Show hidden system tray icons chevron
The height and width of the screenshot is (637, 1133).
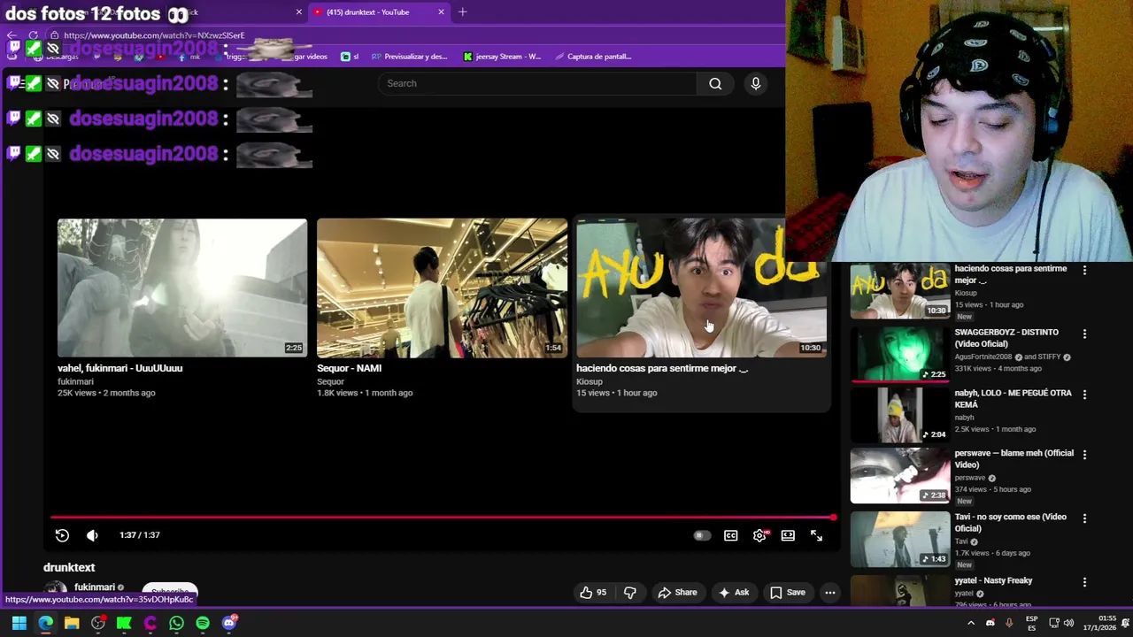pyautogui.click(x=971, y=623)
